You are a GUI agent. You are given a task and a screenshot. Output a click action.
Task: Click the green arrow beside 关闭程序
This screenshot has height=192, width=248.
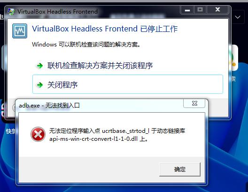[x=40, y=85]
